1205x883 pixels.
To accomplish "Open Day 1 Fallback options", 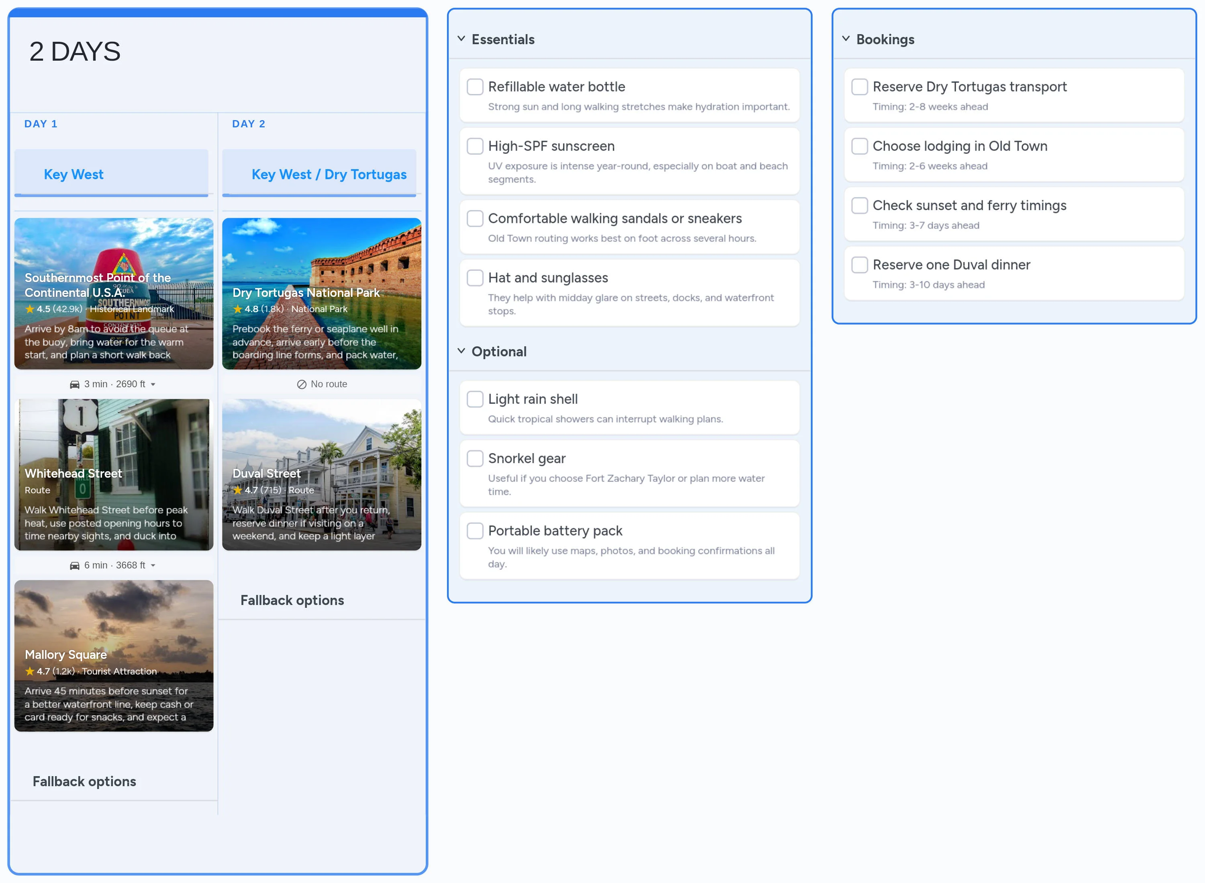I will click(84, 781).
